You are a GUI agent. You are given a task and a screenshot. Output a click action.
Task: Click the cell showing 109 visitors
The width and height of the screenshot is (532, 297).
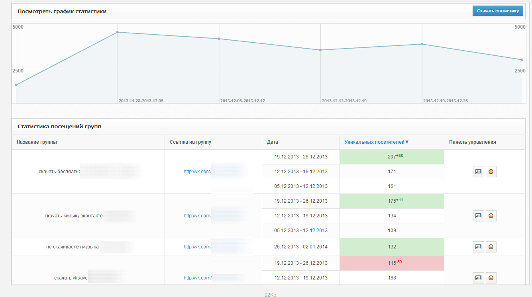coord(392,231)
